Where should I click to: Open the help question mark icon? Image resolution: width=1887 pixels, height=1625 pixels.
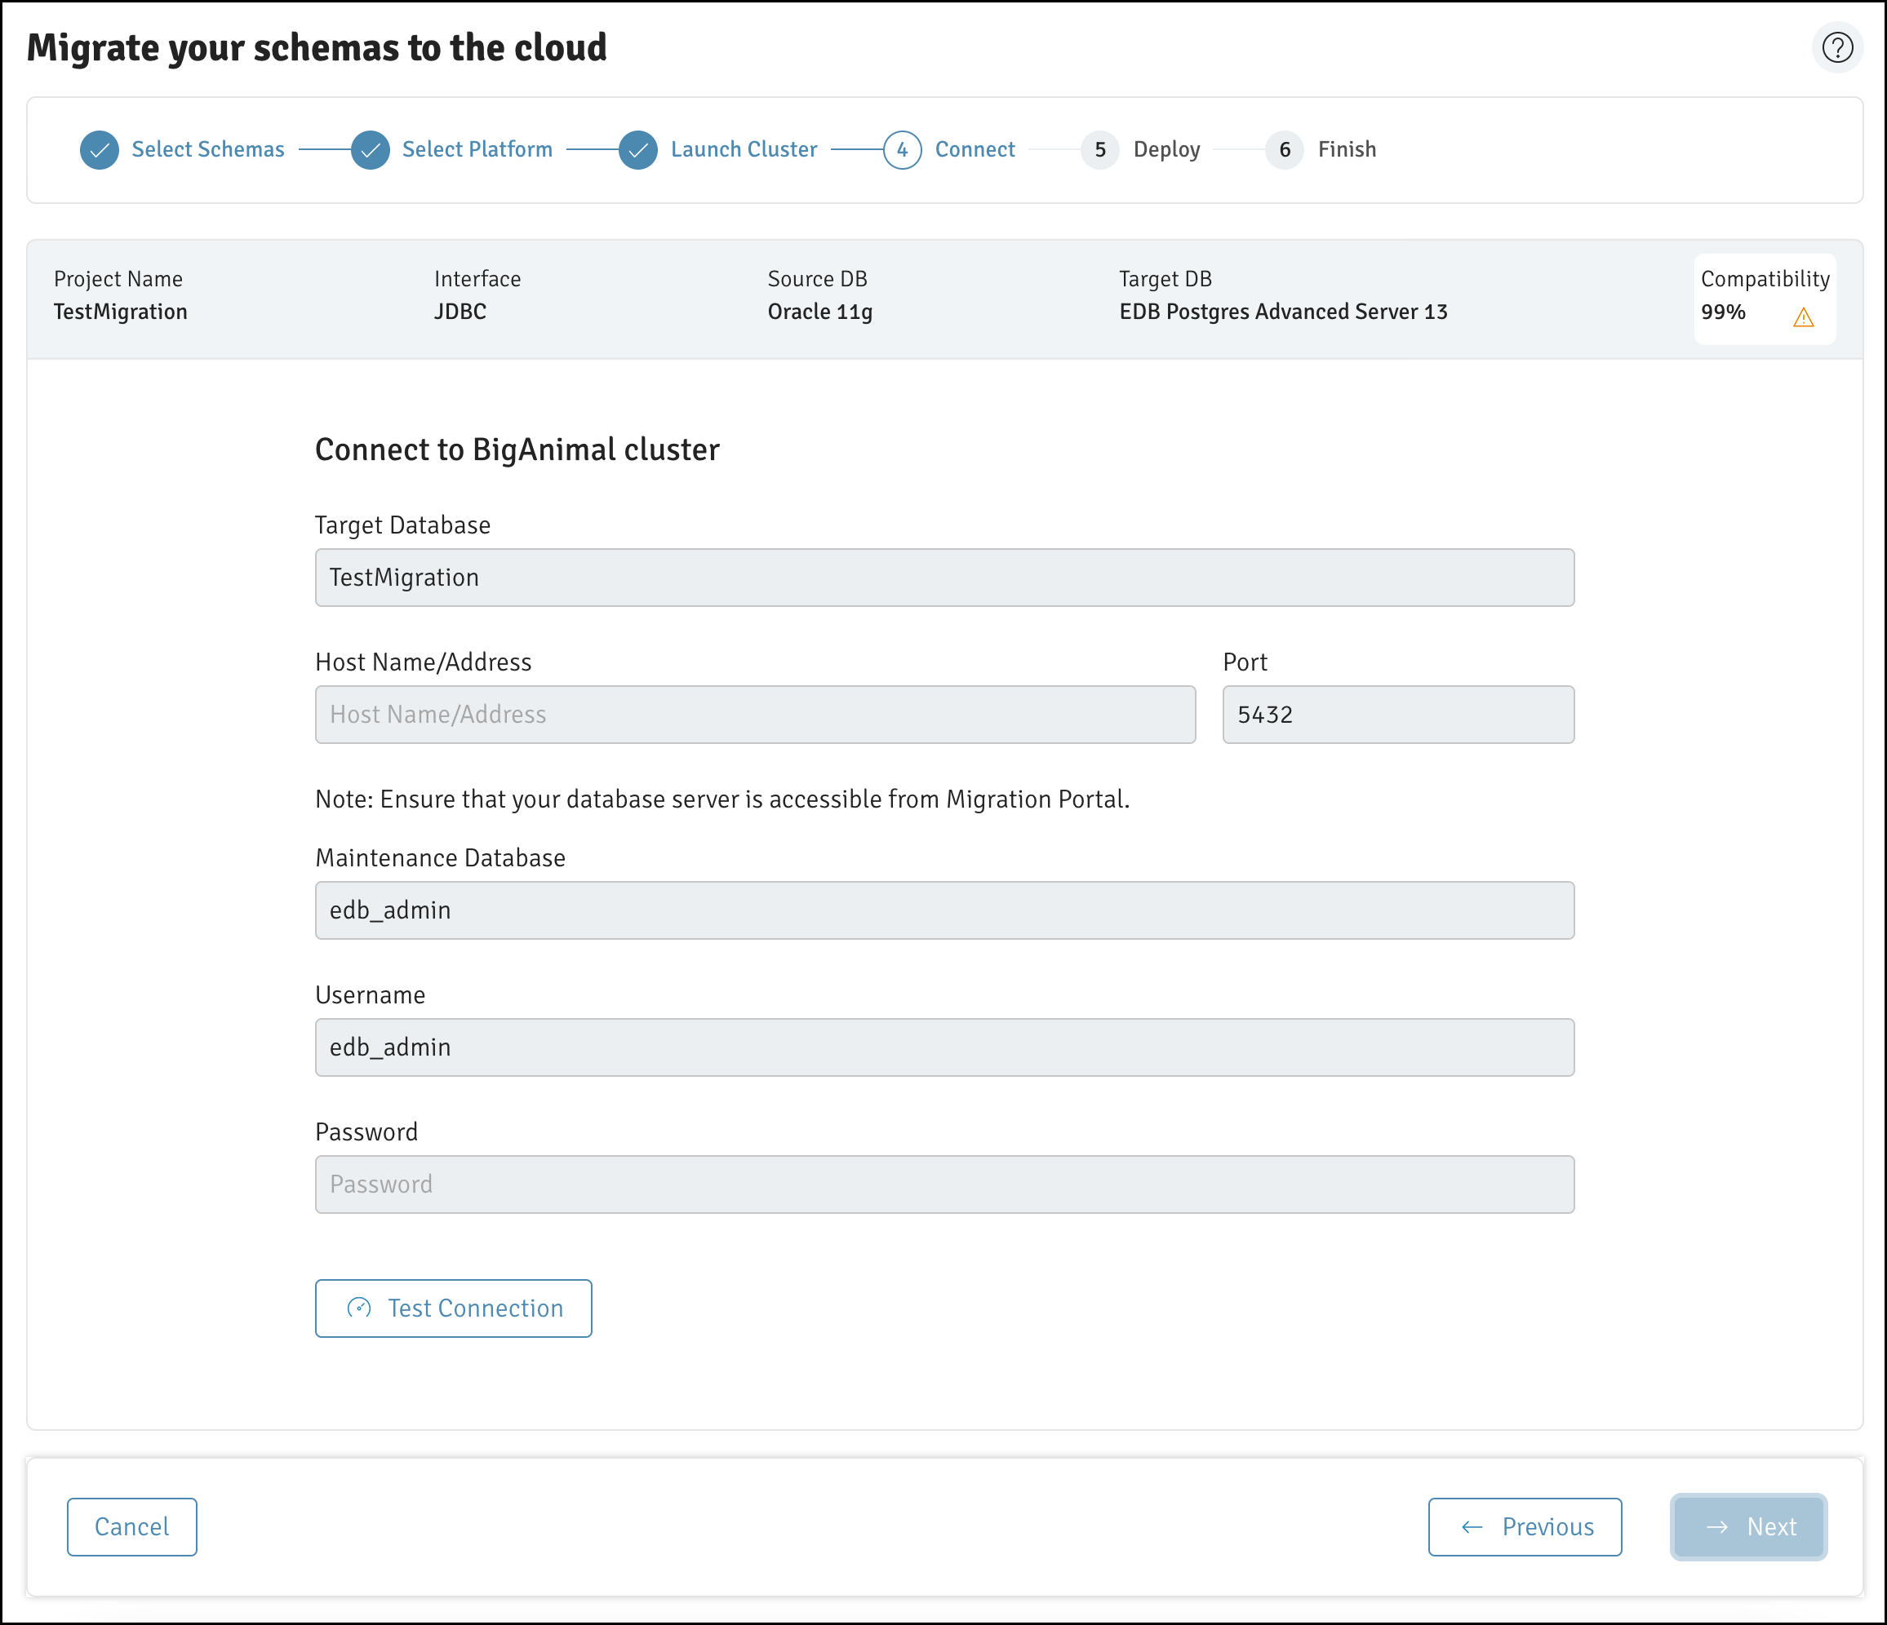pyautogui.click(x=1837, y=47)
